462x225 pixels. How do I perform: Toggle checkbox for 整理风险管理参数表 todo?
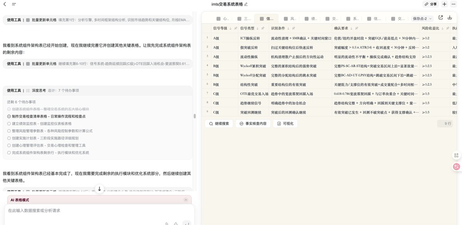[x=9, y=131]
